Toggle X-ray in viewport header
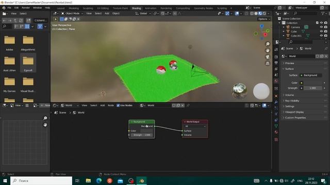 pyautogui.click(x=246, y=13)
